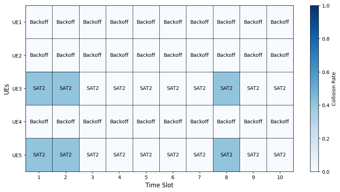Select the UE3 SAT2 cell in time slot 8
Image resolution: width=340 pixels, height=192 pixels.
[226, 88]
